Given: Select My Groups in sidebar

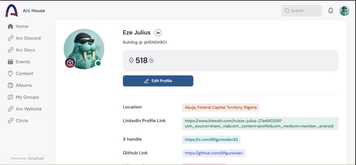Looking at the screenshot, I should coord(23,97).
